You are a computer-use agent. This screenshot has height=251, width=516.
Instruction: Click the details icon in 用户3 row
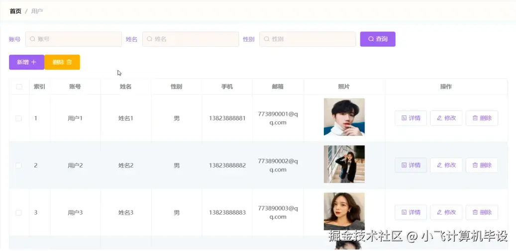click(x=404, y=213)
